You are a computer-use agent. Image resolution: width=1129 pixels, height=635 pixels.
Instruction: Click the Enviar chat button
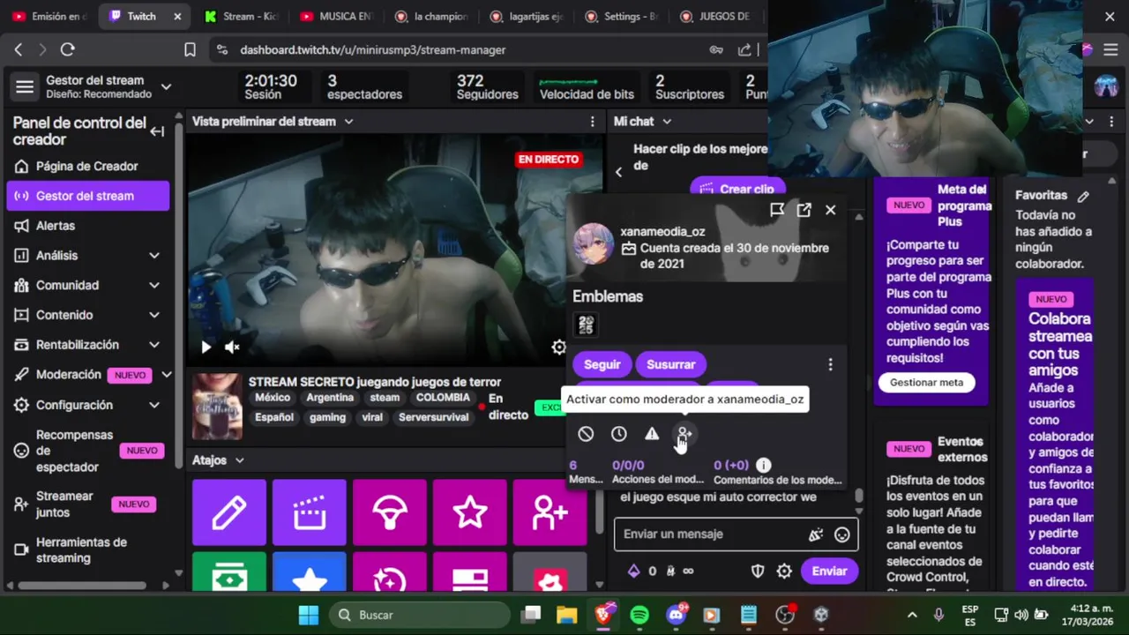tap(829, 571)
